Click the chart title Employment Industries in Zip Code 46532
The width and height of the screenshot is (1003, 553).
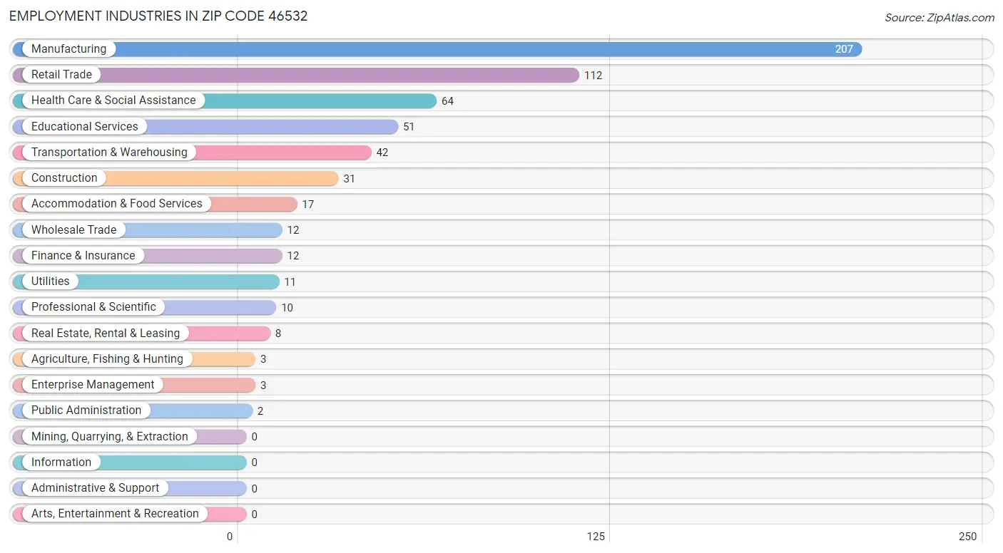click(x=158, y=16)
